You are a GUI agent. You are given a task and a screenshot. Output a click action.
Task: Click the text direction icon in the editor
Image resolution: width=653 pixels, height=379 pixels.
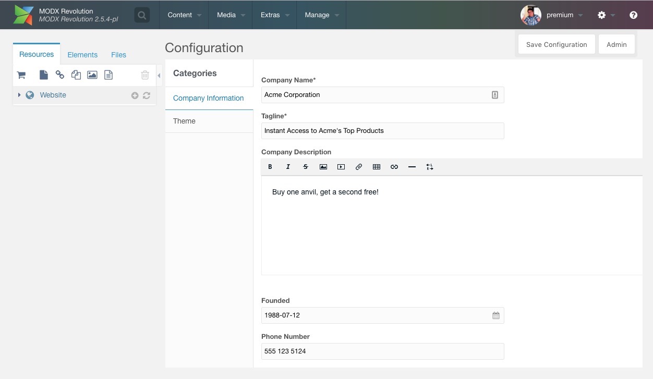430,167
